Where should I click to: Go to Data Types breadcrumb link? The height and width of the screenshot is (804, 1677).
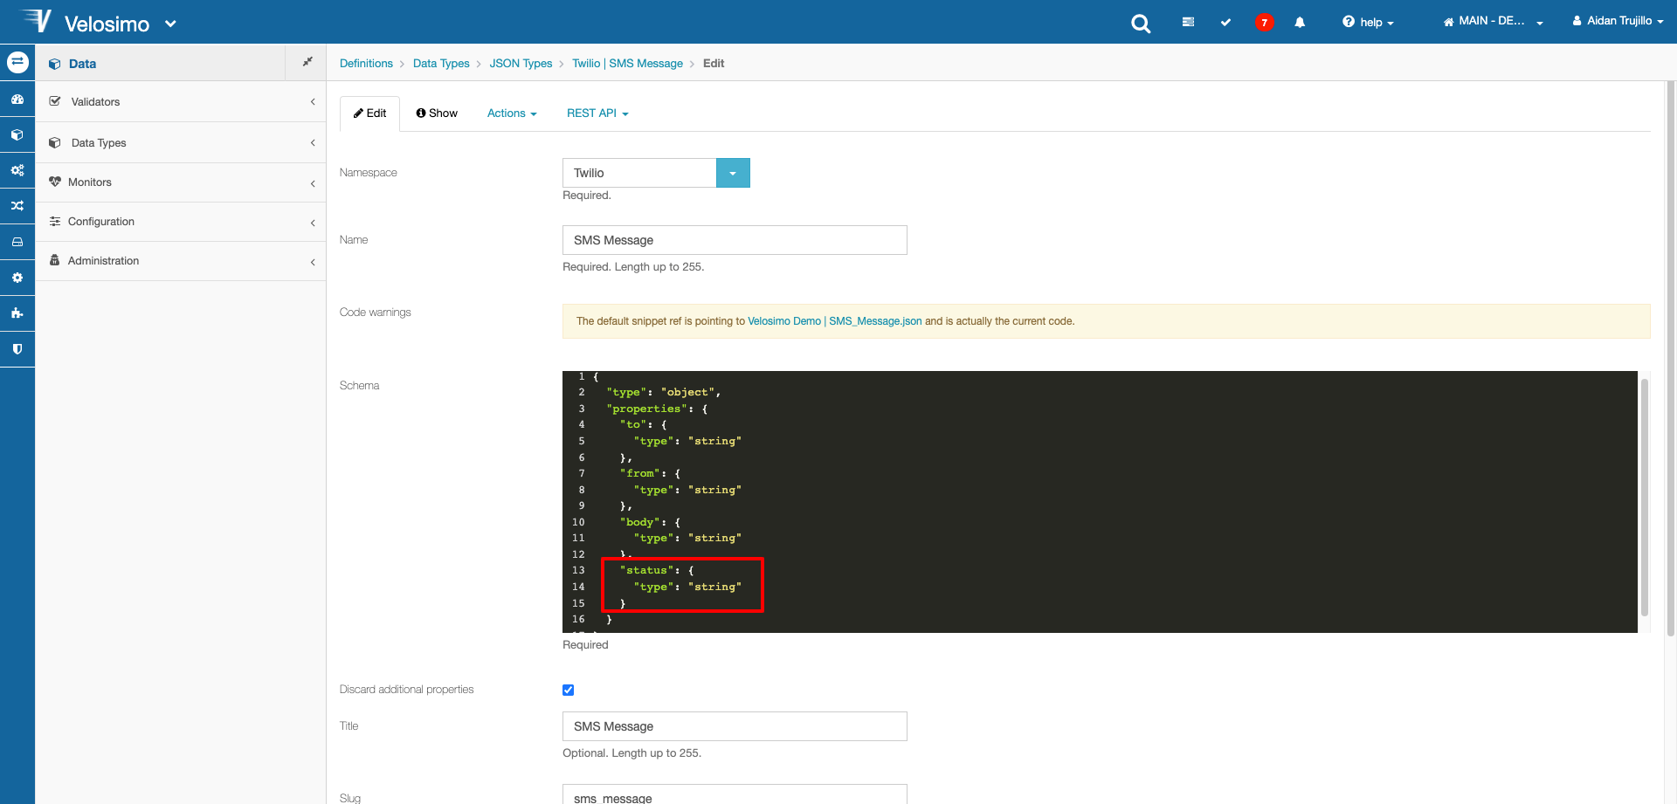(441, 63)
